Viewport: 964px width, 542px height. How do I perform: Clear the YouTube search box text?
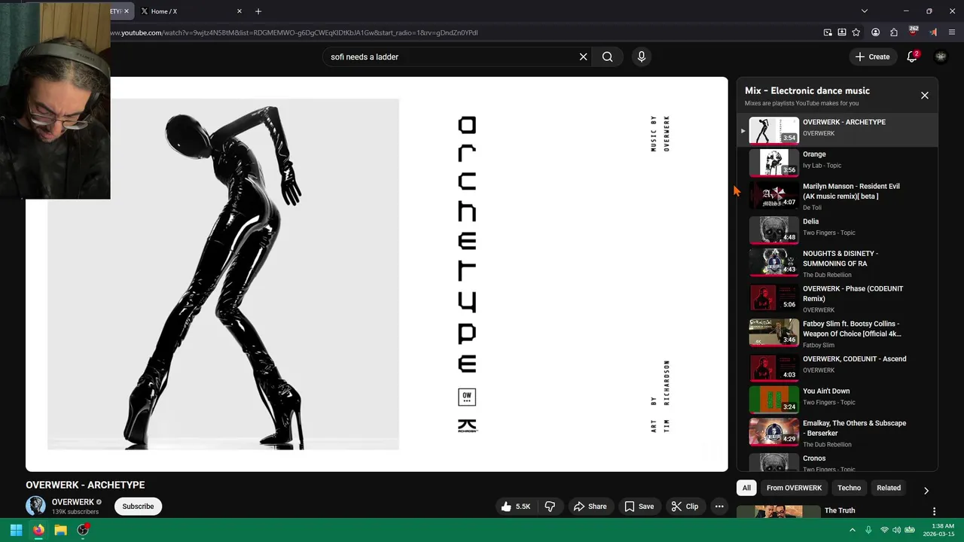pos(583,56)
